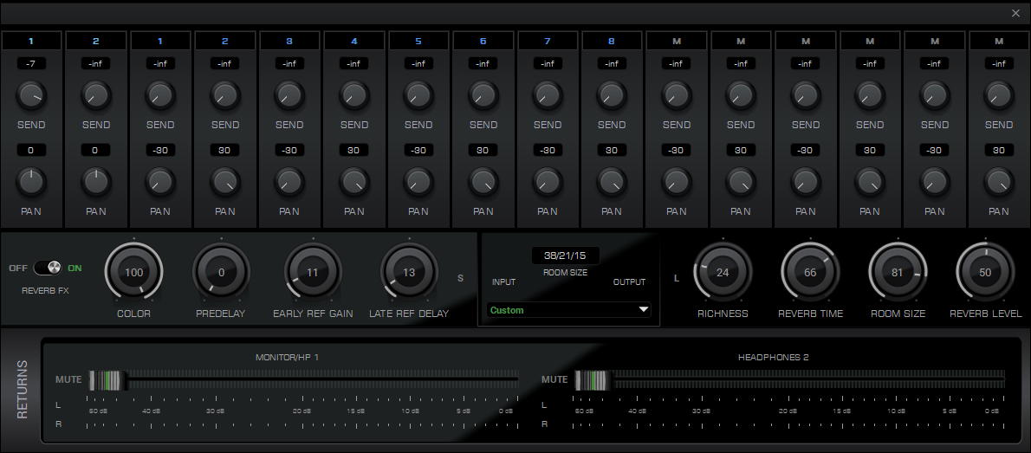This screenshot has height=453, width=1031.
Task: Click the PAN knob of channel 6
Action: click(483, 182)
